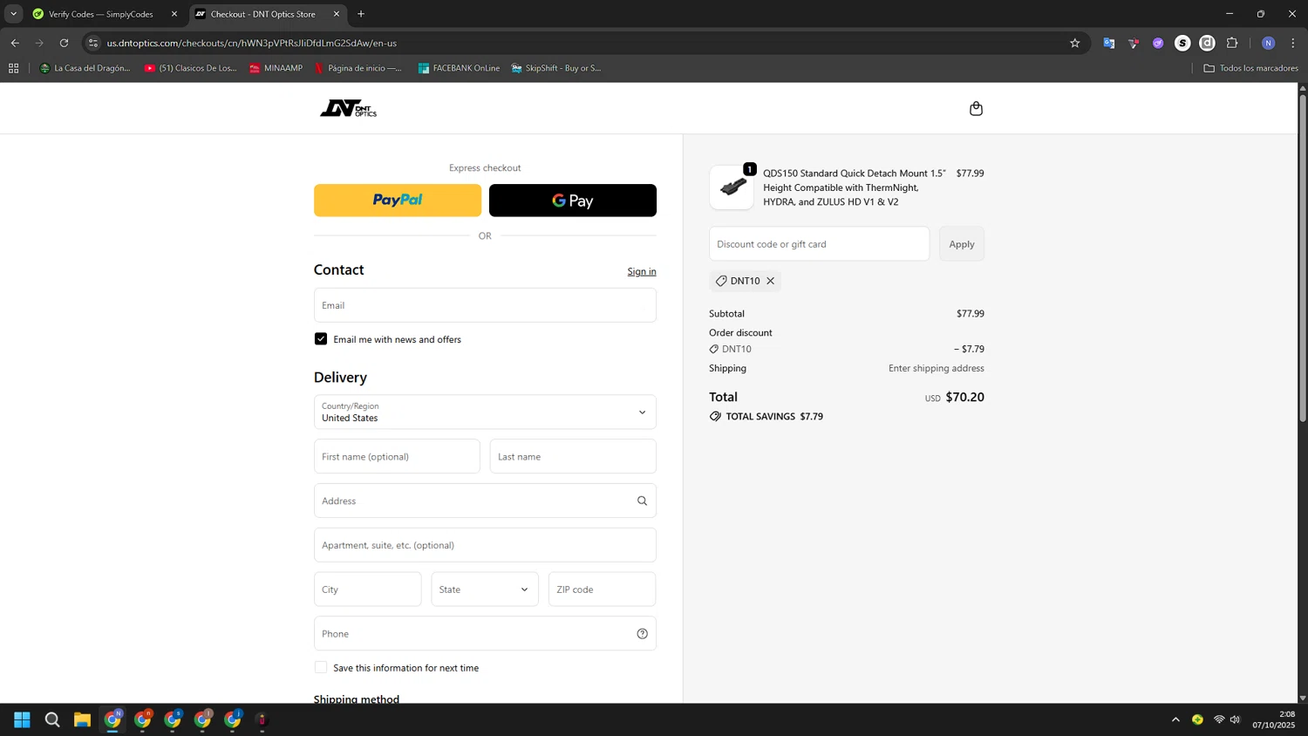Open the La Casa del Dragón bookmark
The height and width of the screenshot is (736, 1308).
click(x=85, y=68)
